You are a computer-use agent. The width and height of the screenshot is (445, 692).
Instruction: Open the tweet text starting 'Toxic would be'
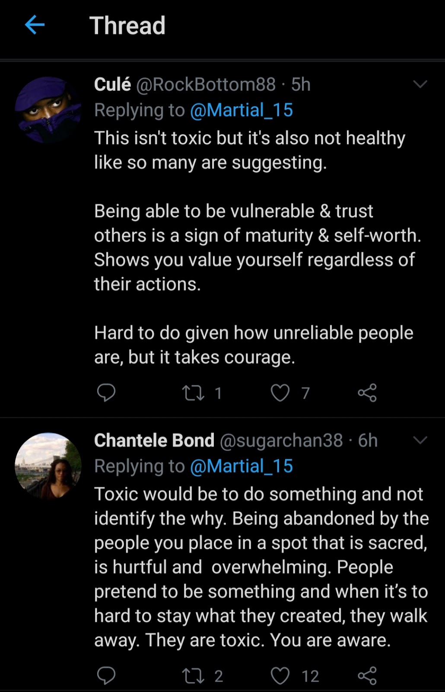click(259, 567)
